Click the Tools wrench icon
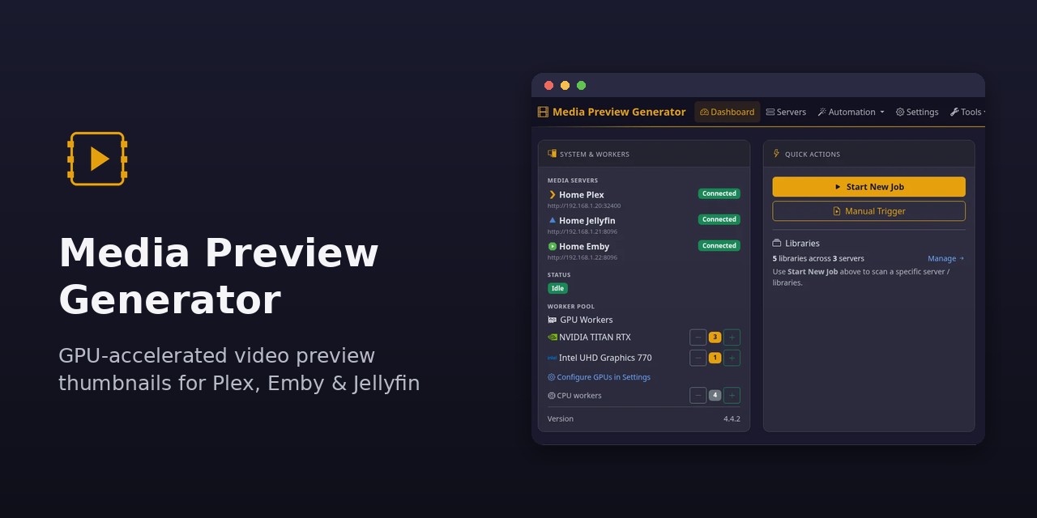Viewport: 1037px width, 518px height. pos(954,112)
